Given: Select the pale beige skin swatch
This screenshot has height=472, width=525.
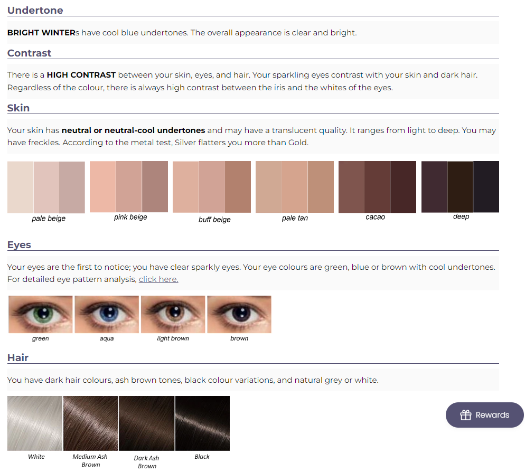Looking at the screenshot, I should [46, 187].
